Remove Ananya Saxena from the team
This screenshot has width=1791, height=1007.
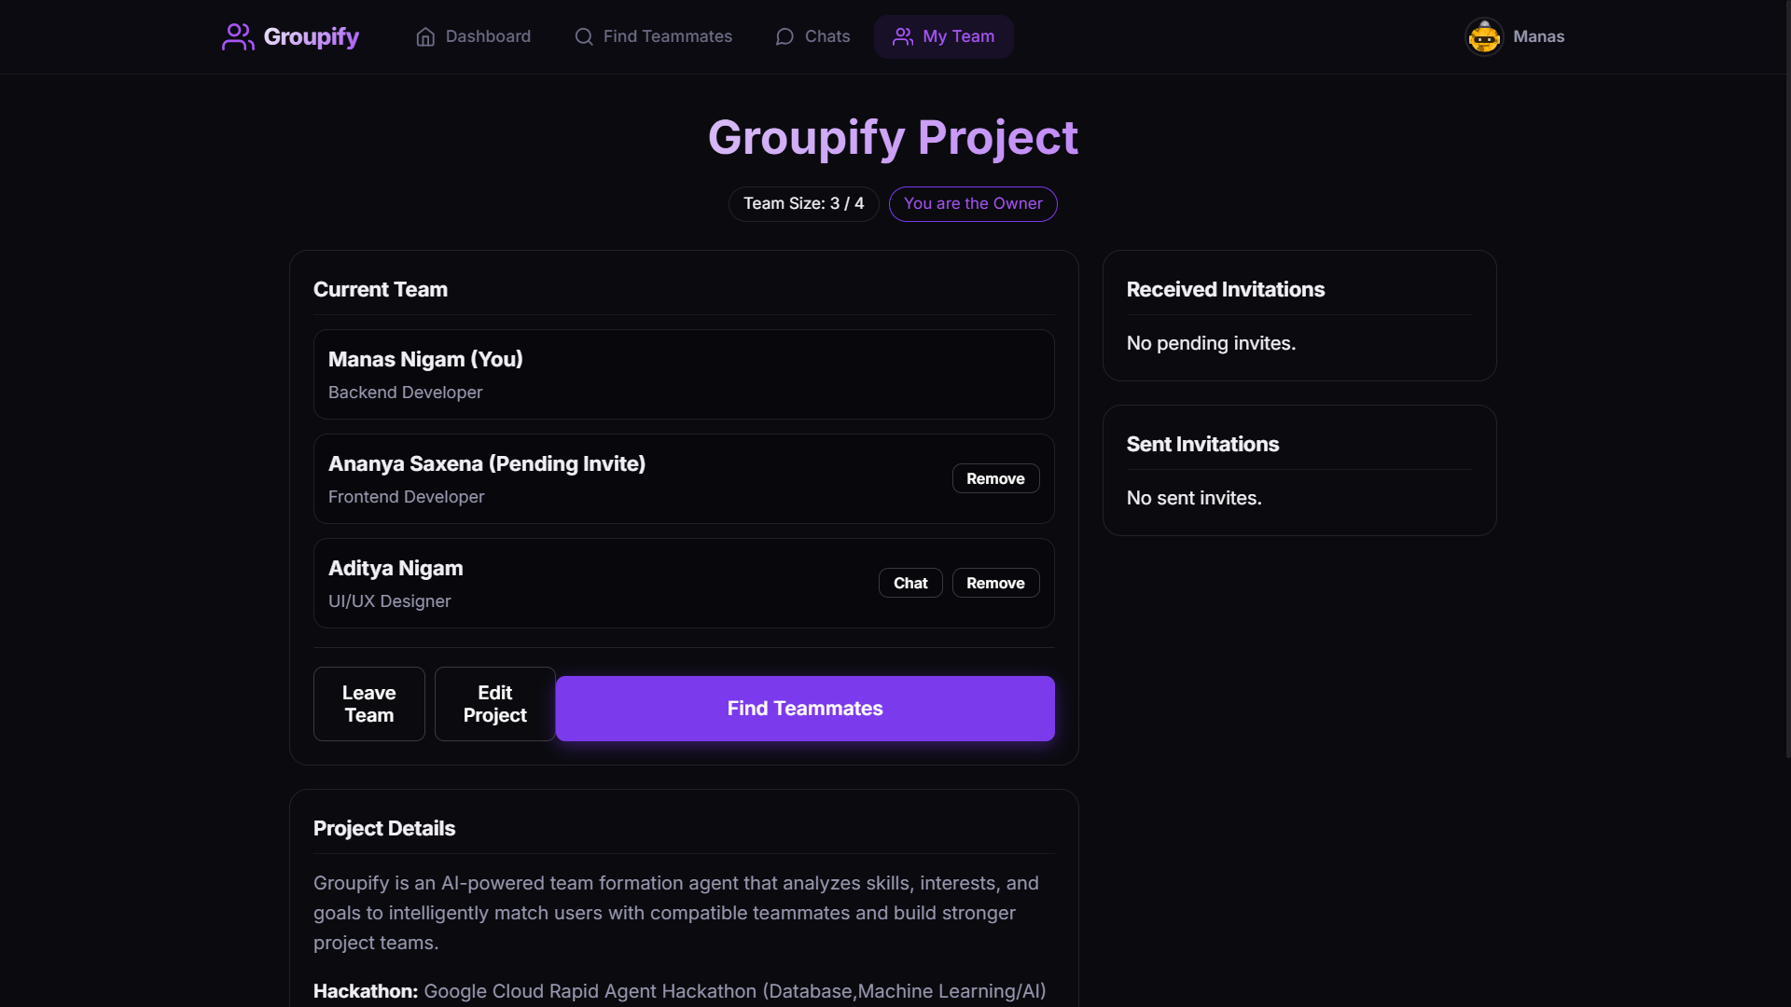pos(995,478)
